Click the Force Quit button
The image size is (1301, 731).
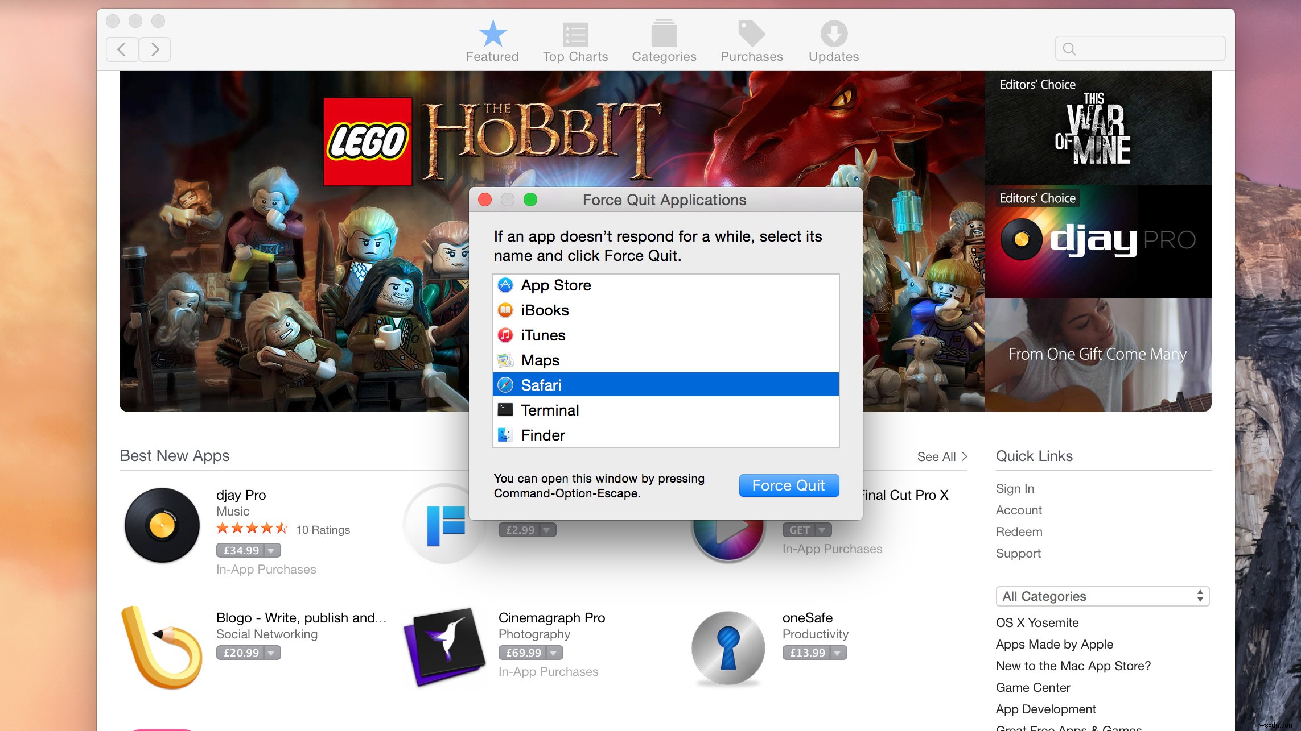click(788, 485)
